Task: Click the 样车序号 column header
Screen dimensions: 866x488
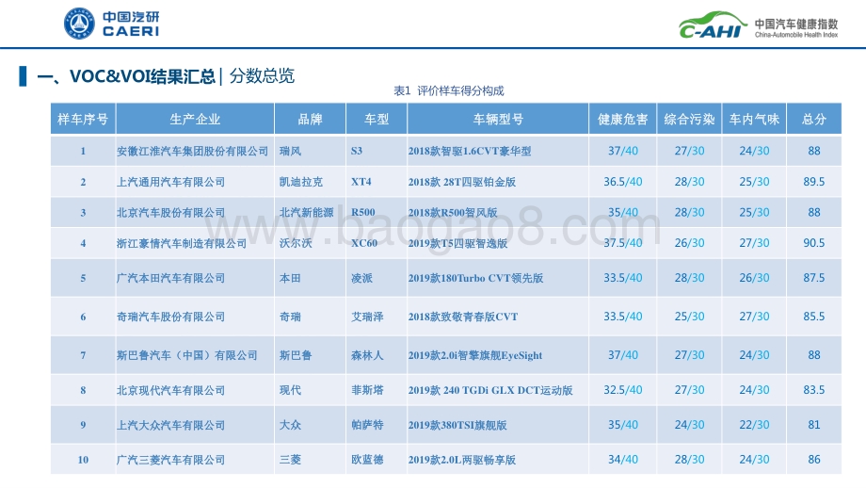Action: [83, 119]
